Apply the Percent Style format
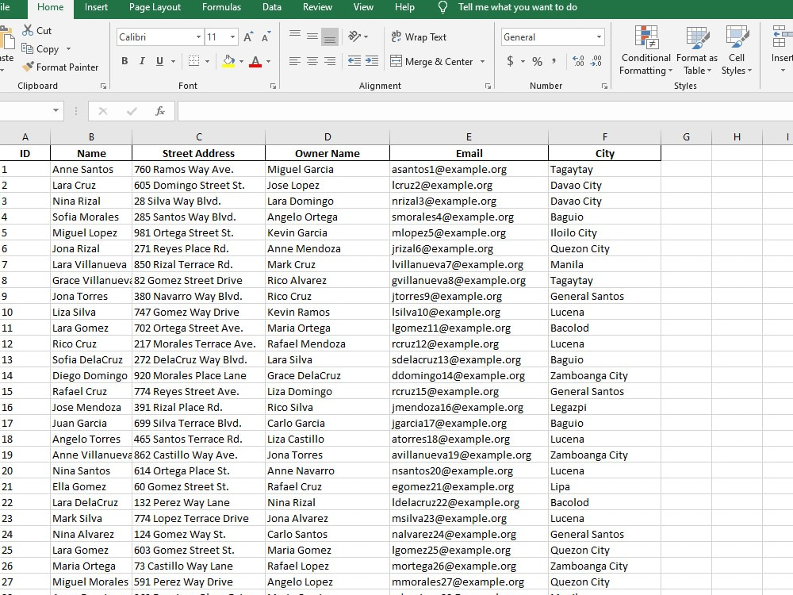 pos(537,61)
